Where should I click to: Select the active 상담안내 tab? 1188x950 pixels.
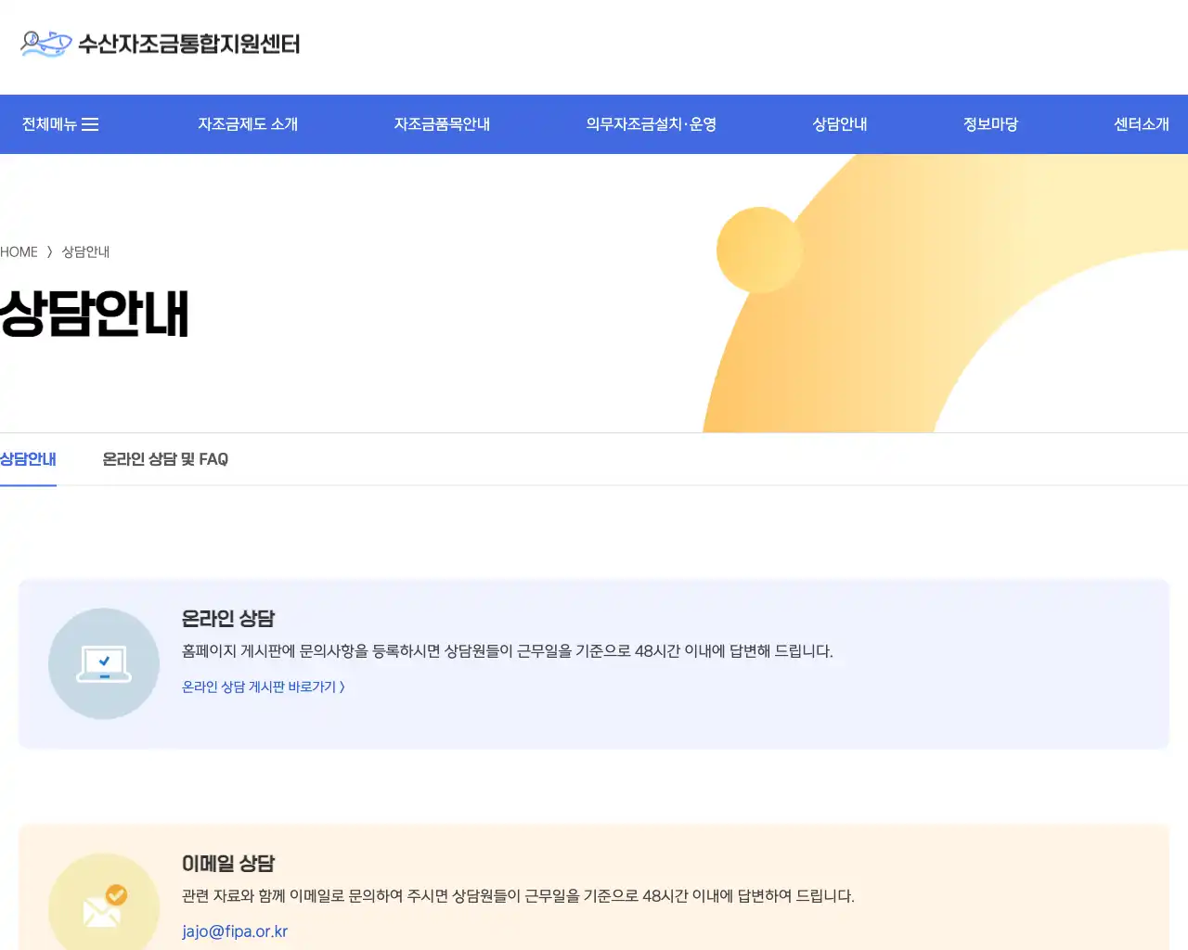(x=29, y=459)
